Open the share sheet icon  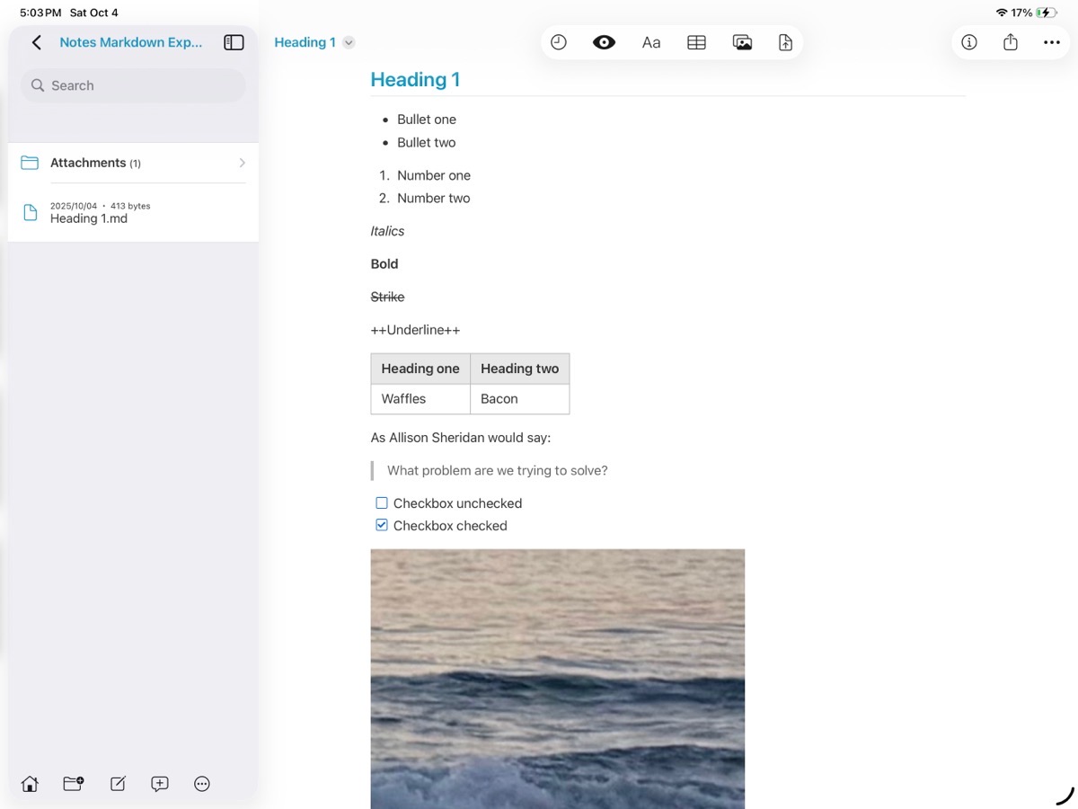click(x=1010, y=41)
